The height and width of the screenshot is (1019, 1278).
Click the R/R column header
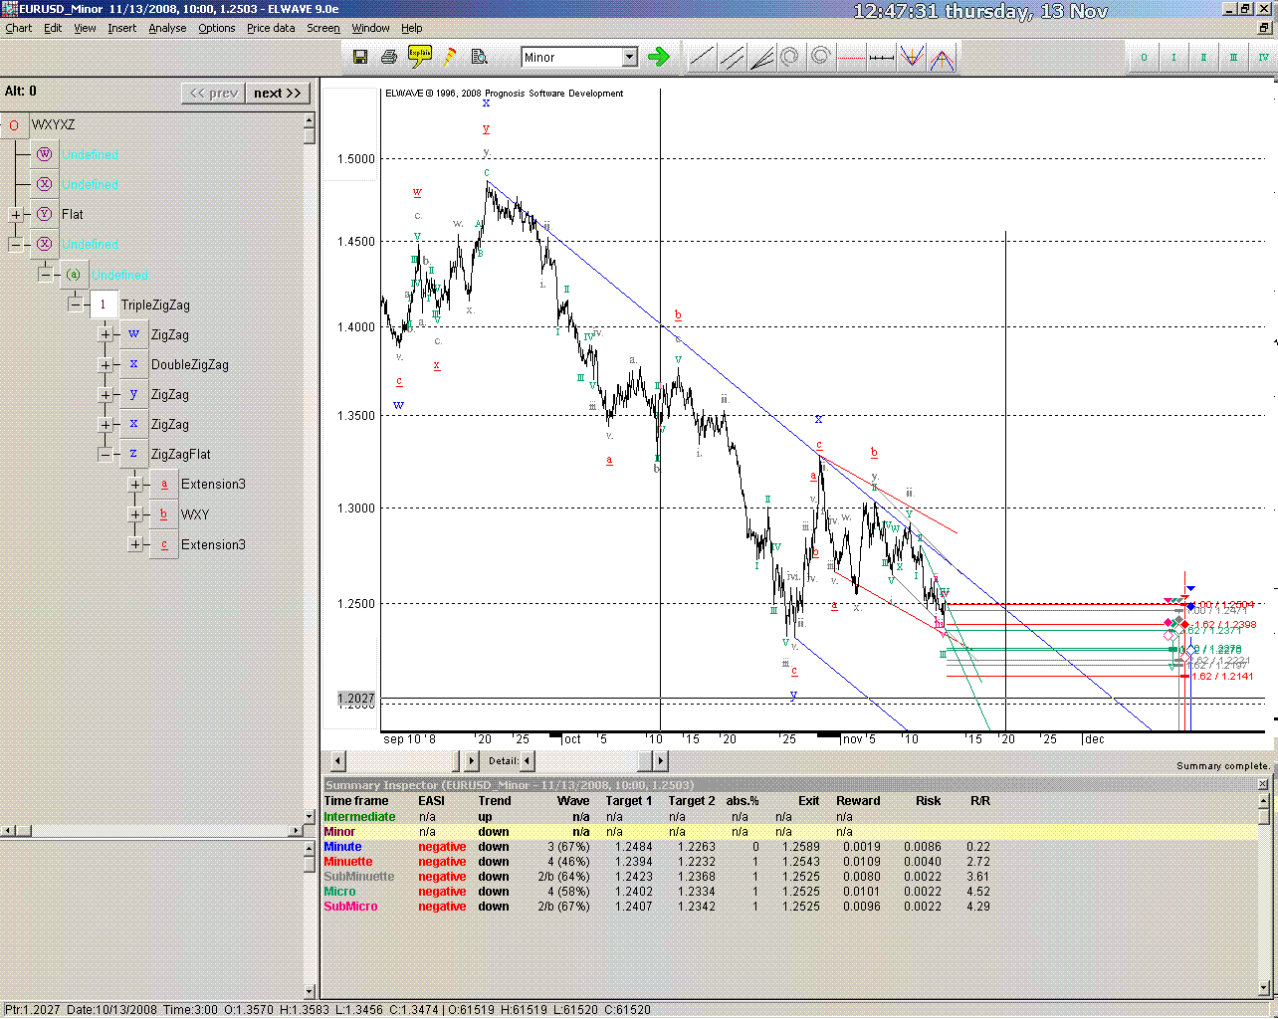tap(979, 801)
